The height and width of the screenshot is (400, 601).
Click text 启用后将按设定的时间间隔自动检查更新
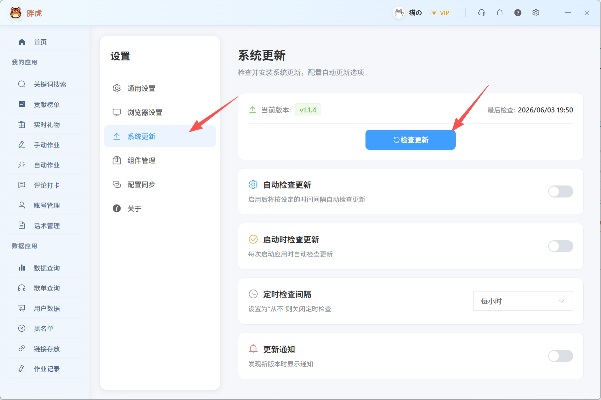pos(306,199)
